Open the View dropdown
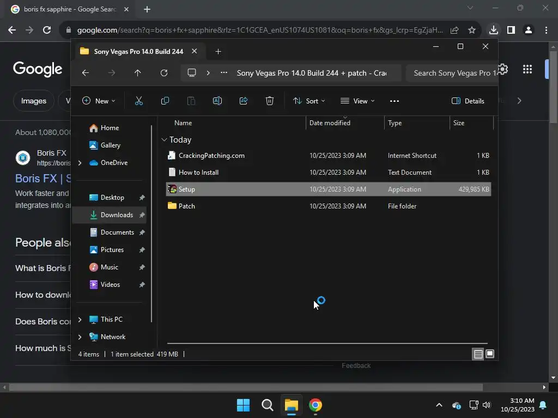The image size is (558, 418). click(357, 101)
